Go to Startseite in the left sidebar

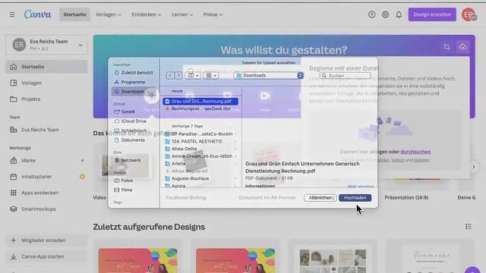tap(46, 67)
